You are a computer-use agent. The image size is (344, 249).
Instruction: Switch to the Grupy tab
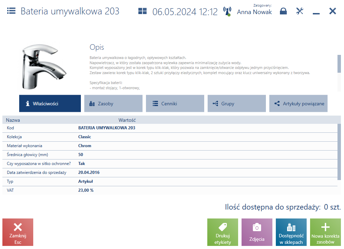237,104
